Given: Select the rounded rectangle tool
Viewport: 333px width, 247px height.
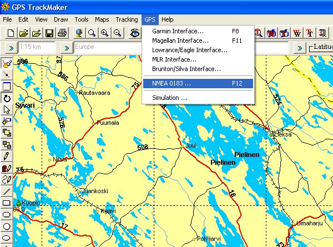Looking at the screenshot, I should (7, 214).
